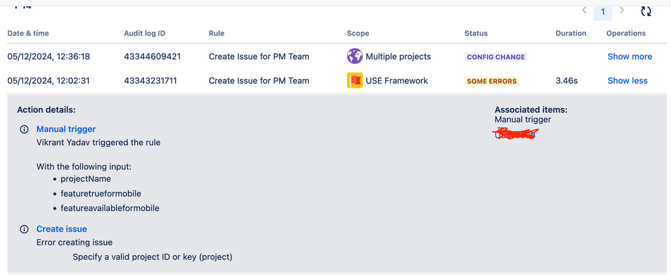Image resolution: width=671 pixels, height=278 pixels.
Task: Expand first entry with Show more
Action: pyautogui.click(x=629, y=56)
